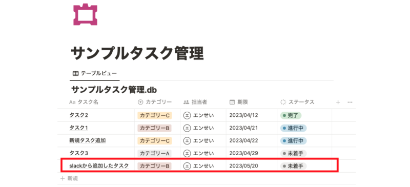This screenshot has height=187, width=410.
Task: Open the タスク1 row
Action: (x=78, y=128)
